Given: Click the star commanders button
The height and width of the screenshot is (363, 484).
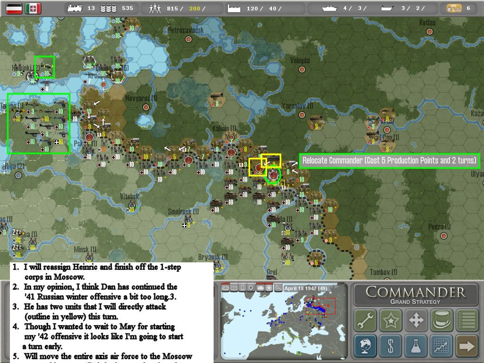Looking at the screenshot, I should pos(390,320).
